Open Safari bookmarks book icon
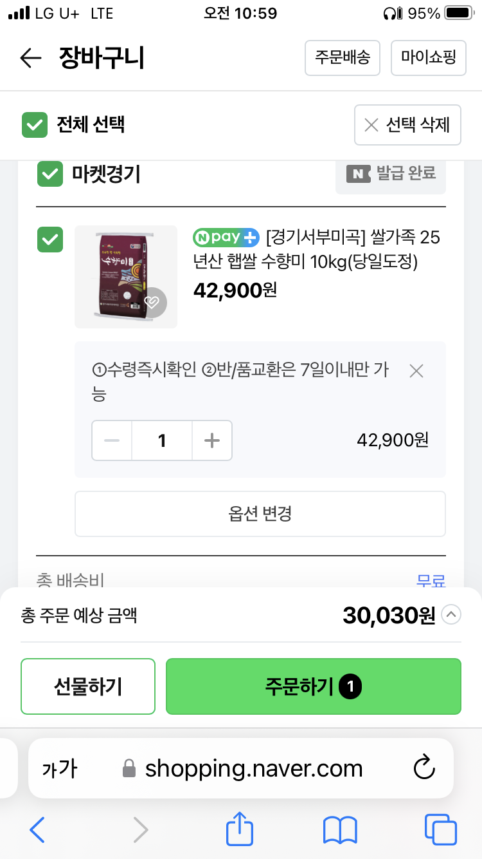Image resolution: width=482 pixels, height=859 pixels. [340, 830]
